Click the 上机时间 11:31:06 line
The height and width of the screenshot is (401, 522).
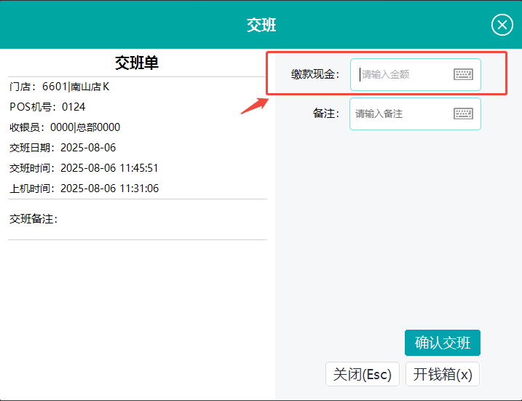(84, 188)
